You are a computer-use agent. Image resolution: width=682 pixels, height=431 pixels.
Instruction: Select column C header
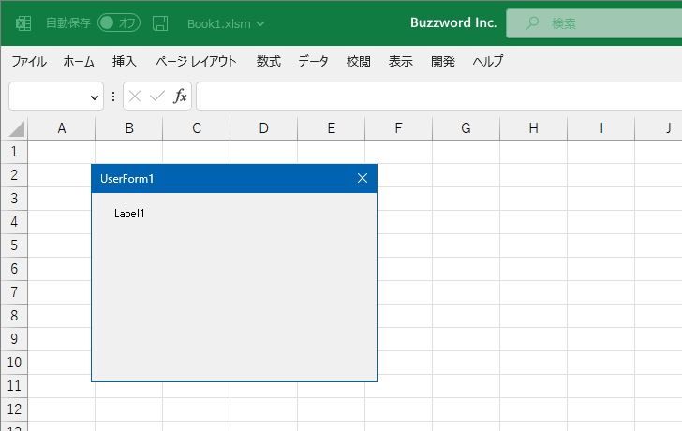(x=197, y=128)
